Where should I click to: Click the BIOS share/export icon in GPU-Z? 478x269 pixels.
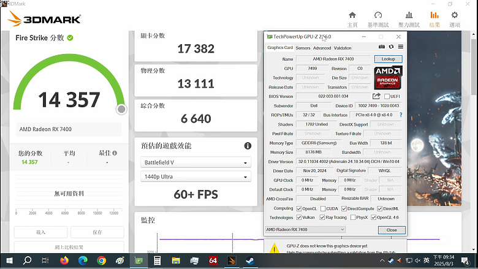[376, 96]
